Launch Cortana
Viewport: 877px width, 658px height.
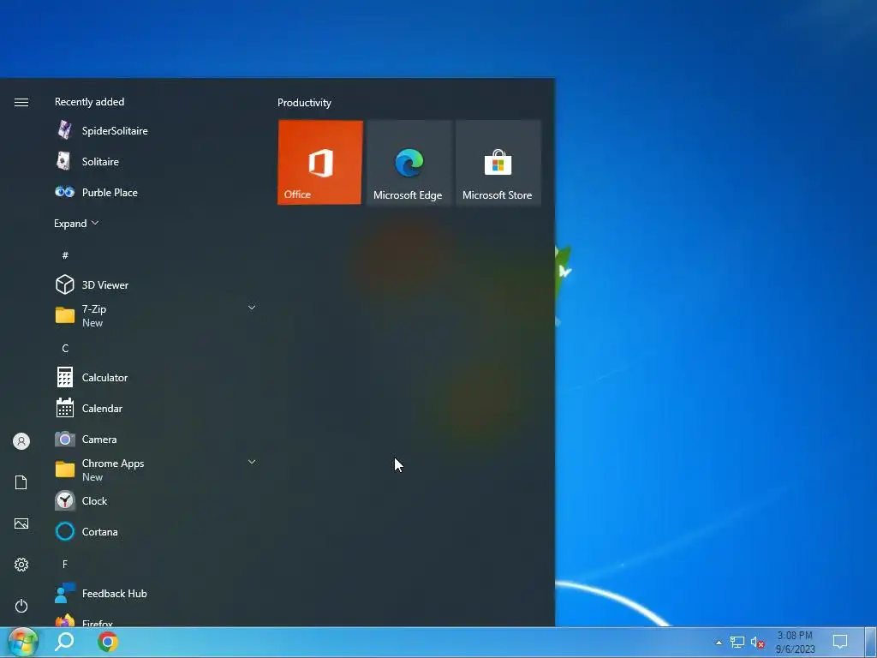click(x=157, y=531)
